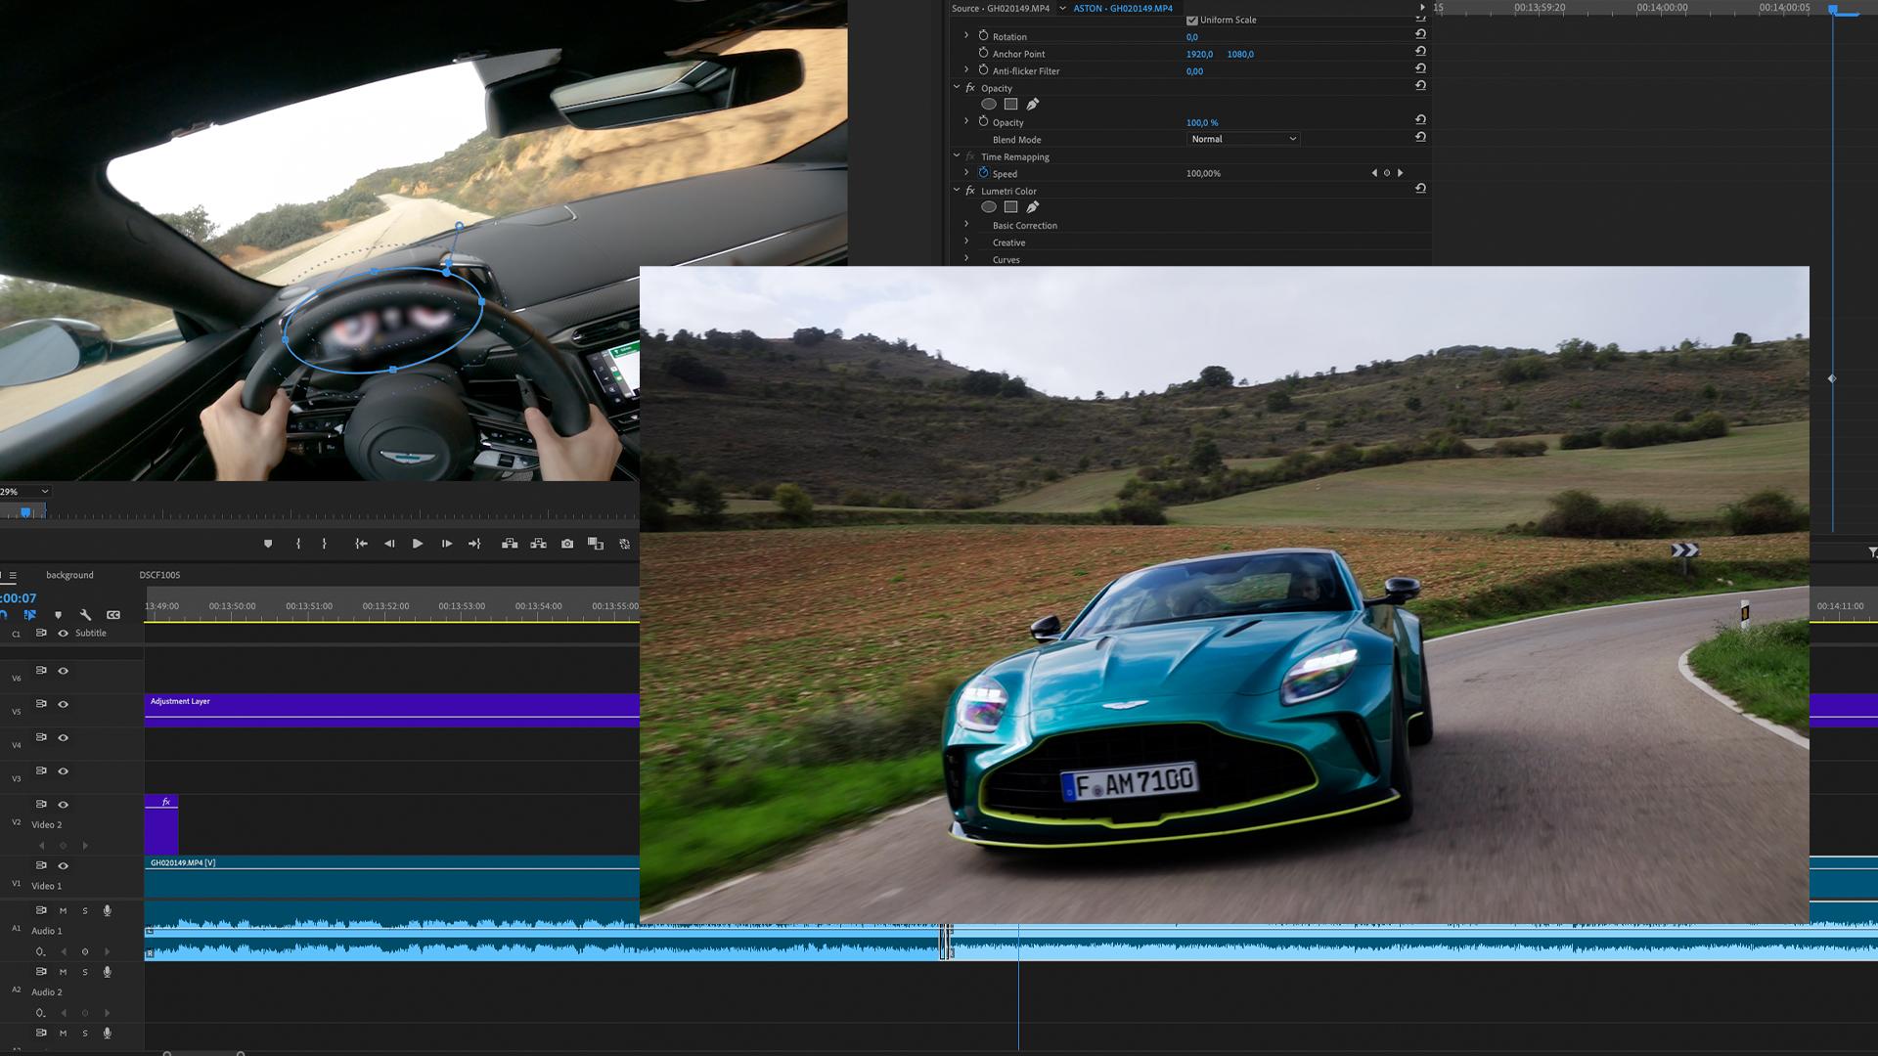Select the pen mask tool under Lumetri Color

tap(1033, 207)
